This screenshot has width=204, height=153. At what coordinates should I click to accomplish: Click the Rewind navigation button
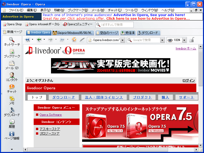[27, 40]
